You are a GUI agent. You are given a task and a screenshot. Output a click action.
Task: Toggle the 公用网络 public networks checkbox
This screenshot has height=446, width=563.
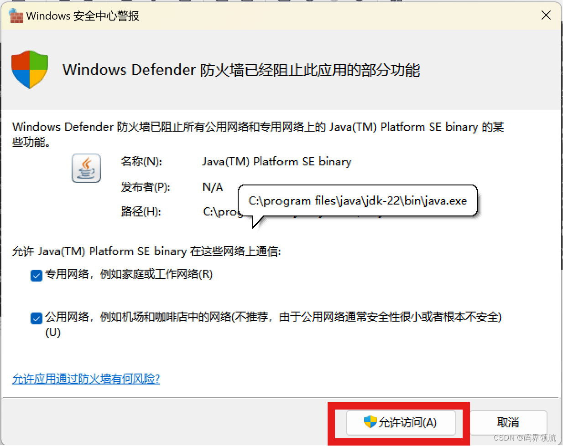click(x=36, y=318)
